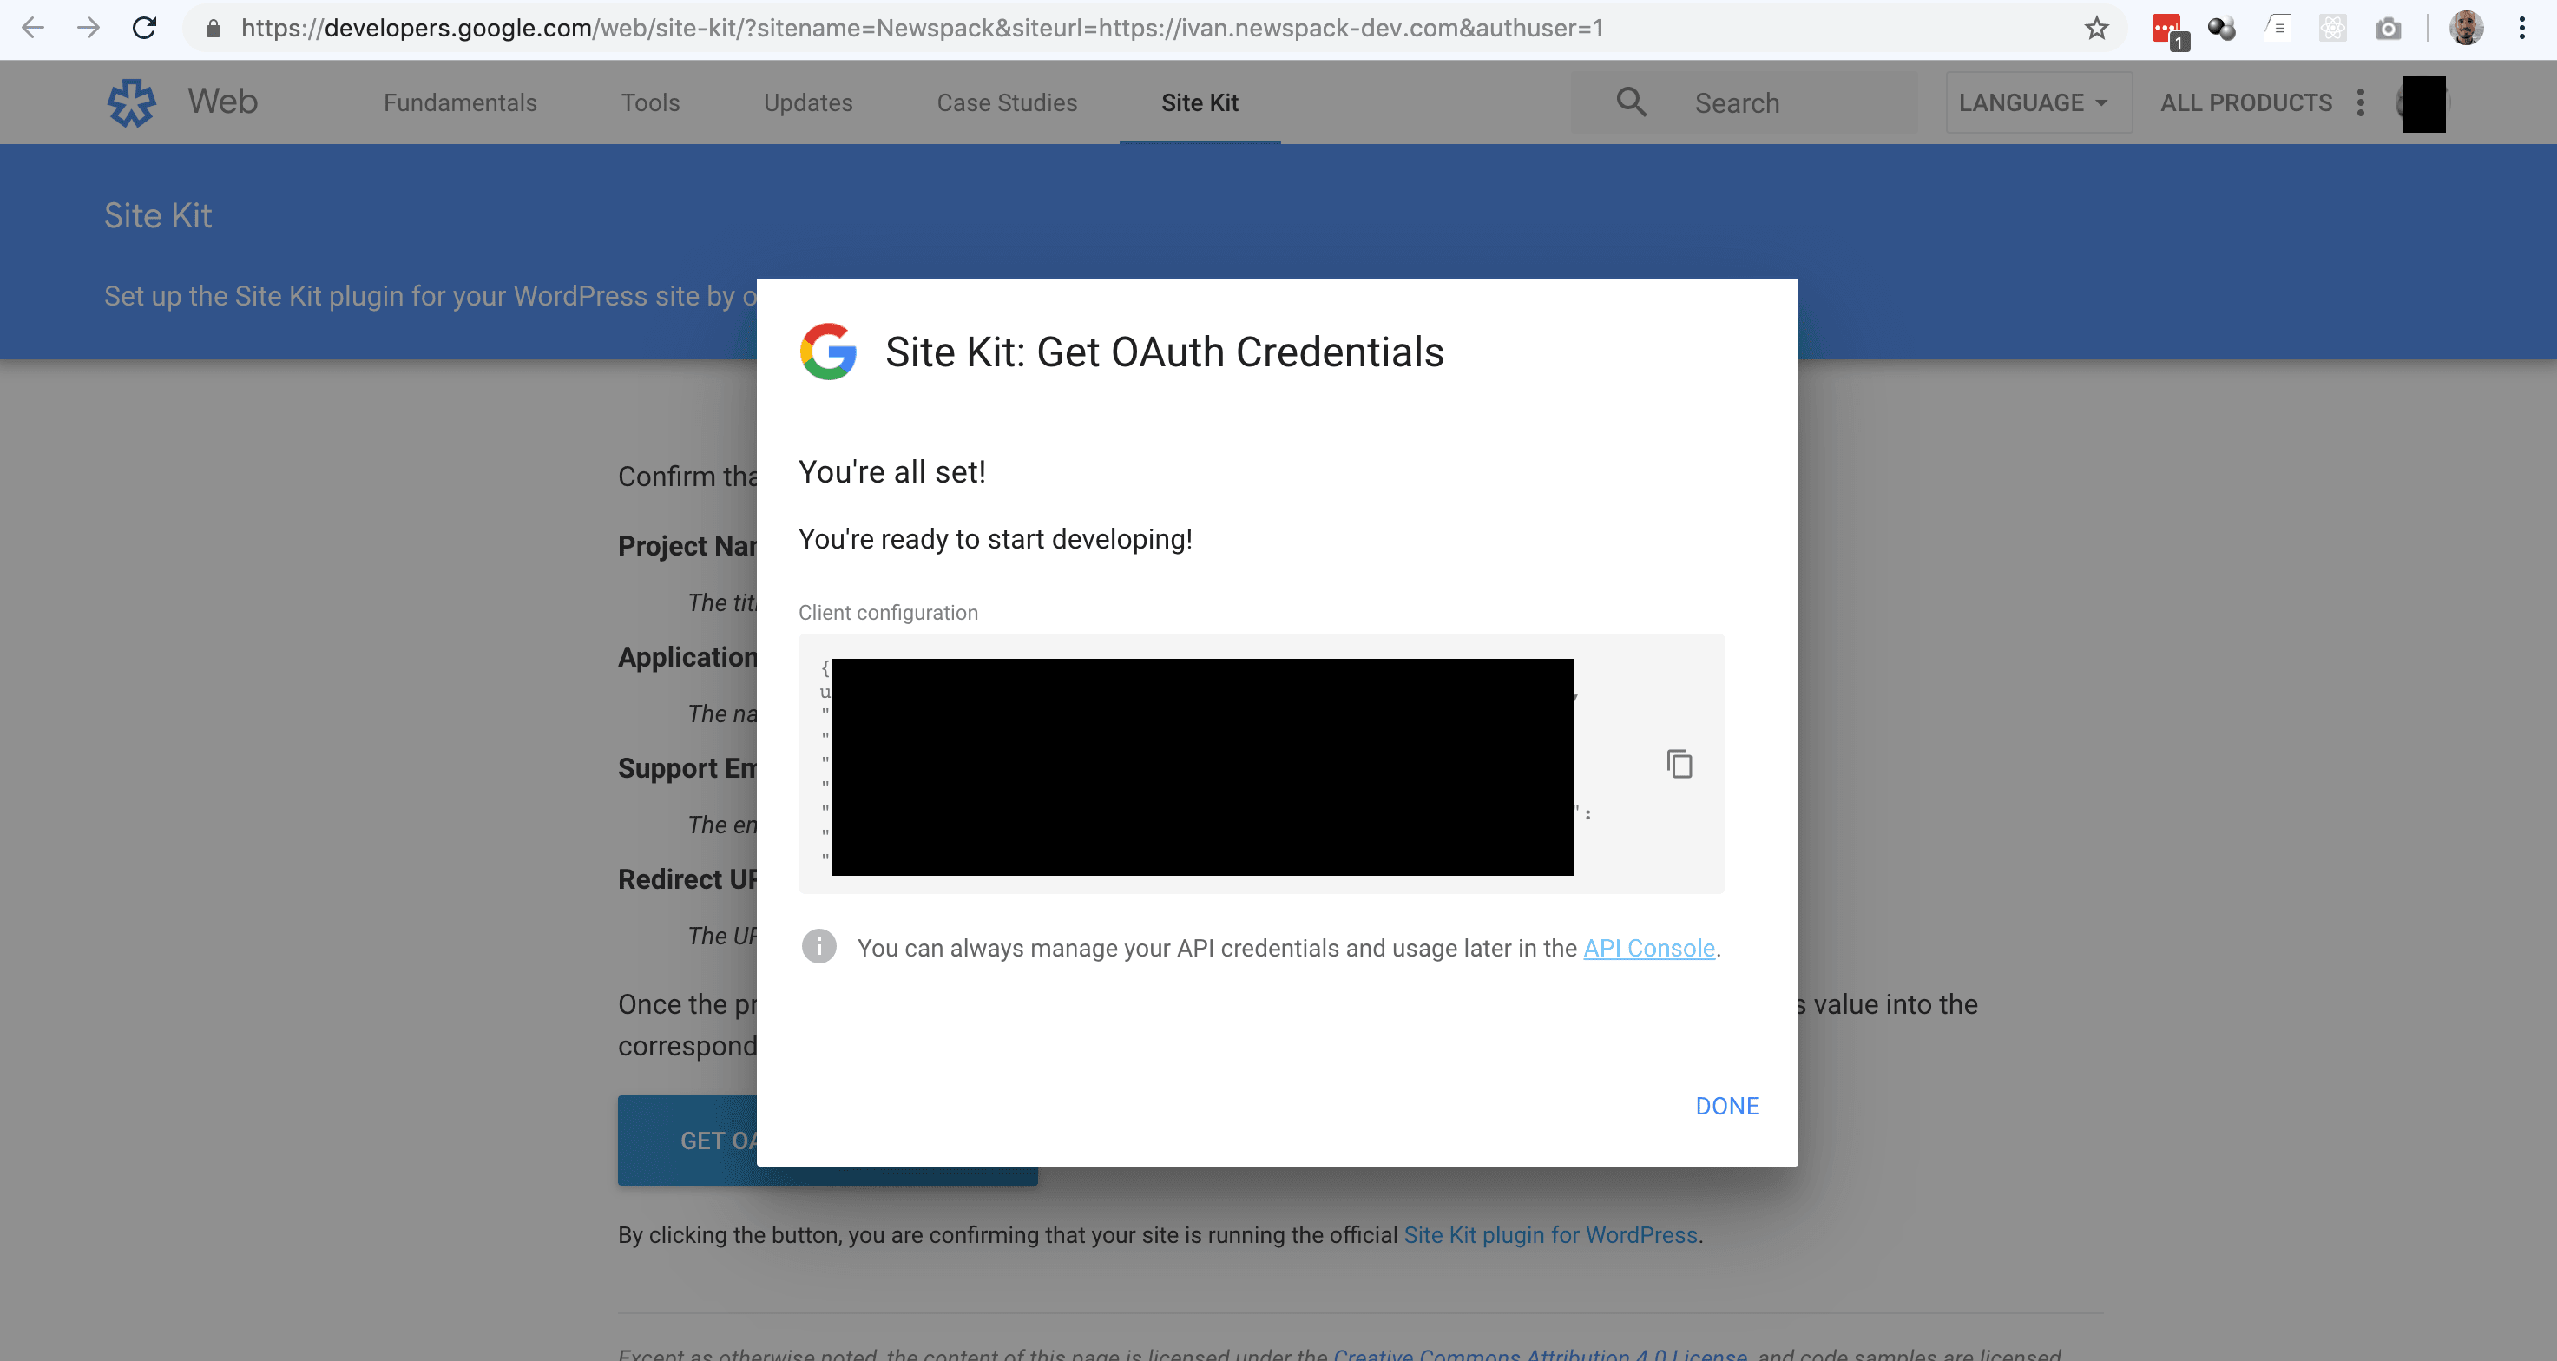Select the search magnifier icon
2557x1361 pixels.
tap(1631, 102)
